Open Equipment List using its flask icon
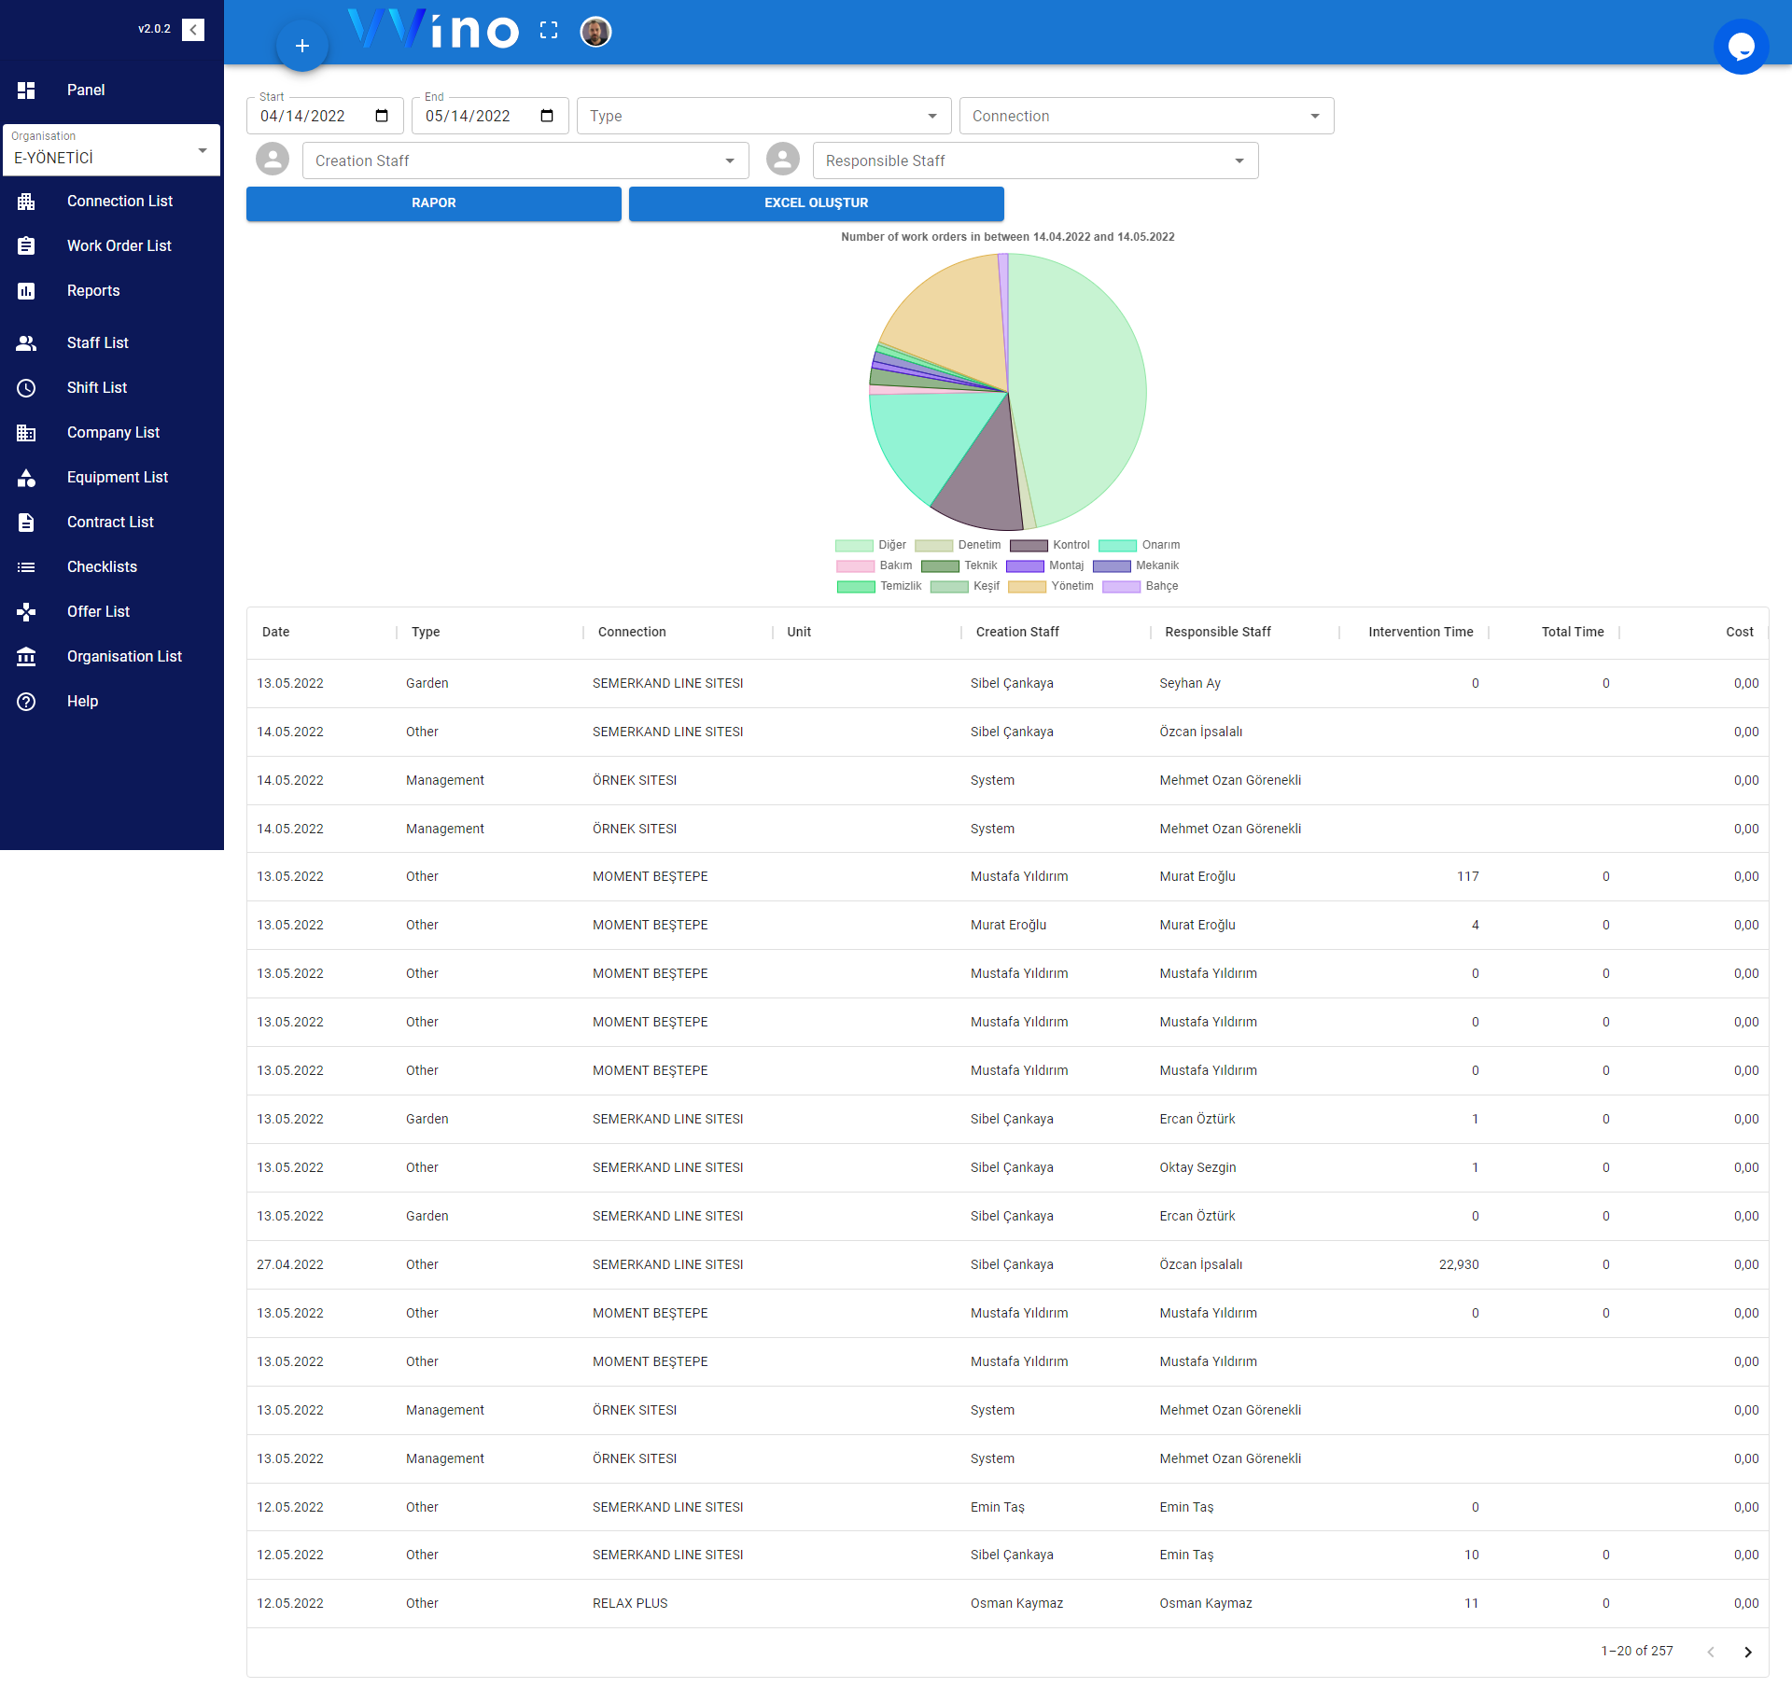The width and height of the screenshot is (1792, 1702). point(26,478)
